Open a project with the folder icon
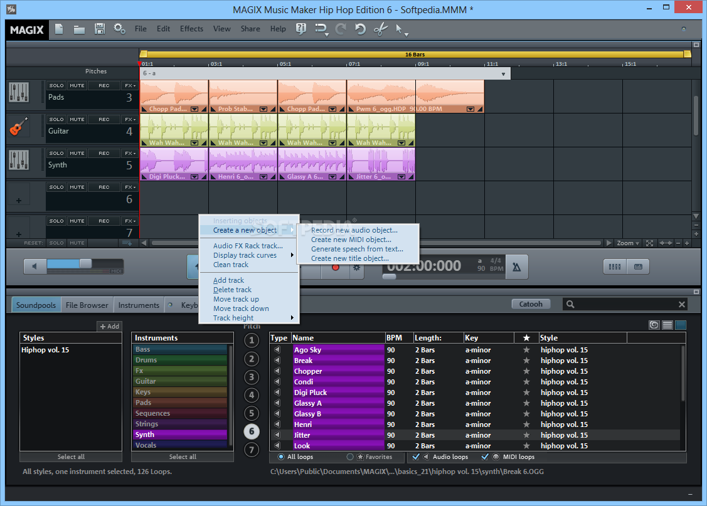Screen dimensions: 707x506 point(79,29)
